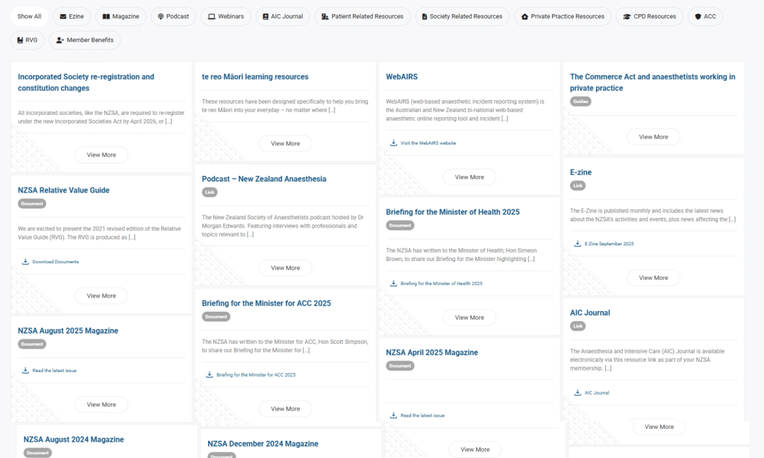764x458 pixels.
Task: Filter by Member Benefits
Action: (85, 40)
